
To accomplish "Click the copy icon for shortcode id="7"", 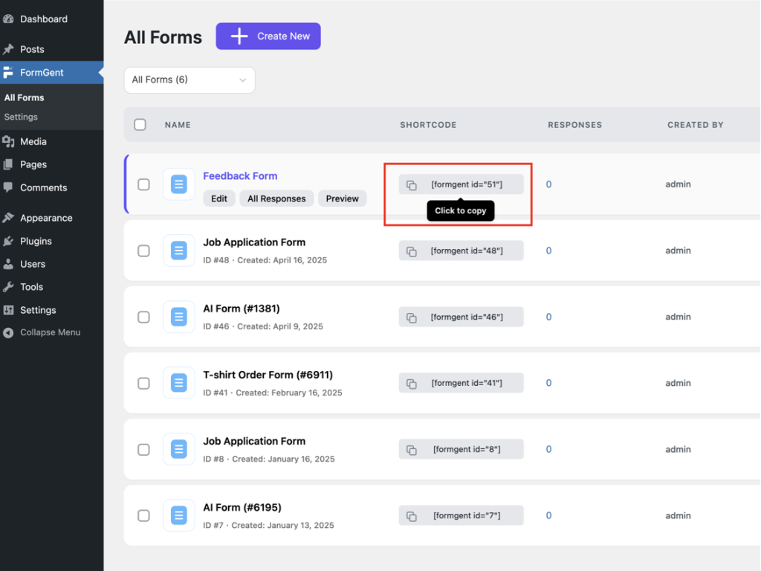I will [x=412, y=516].
